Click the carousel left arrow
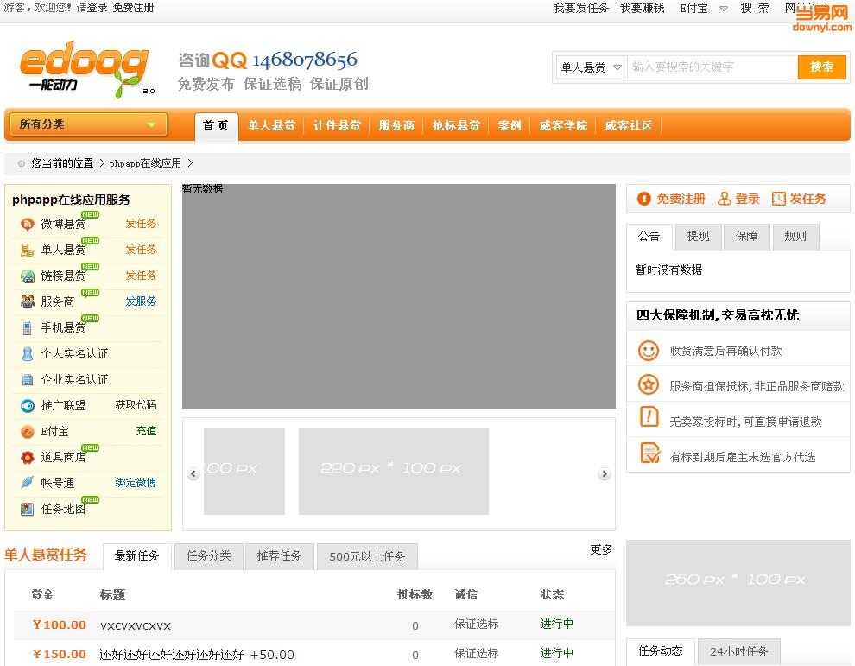 point(193,473)
